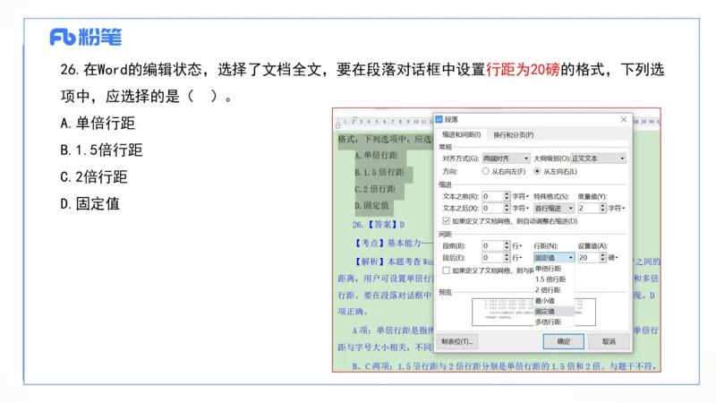
Task: Open the 大纲级别 dropdown
Action: pos(598,159)
